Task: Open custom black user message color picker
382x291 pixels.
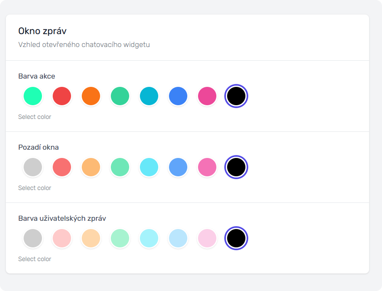Action: (236, 238)
